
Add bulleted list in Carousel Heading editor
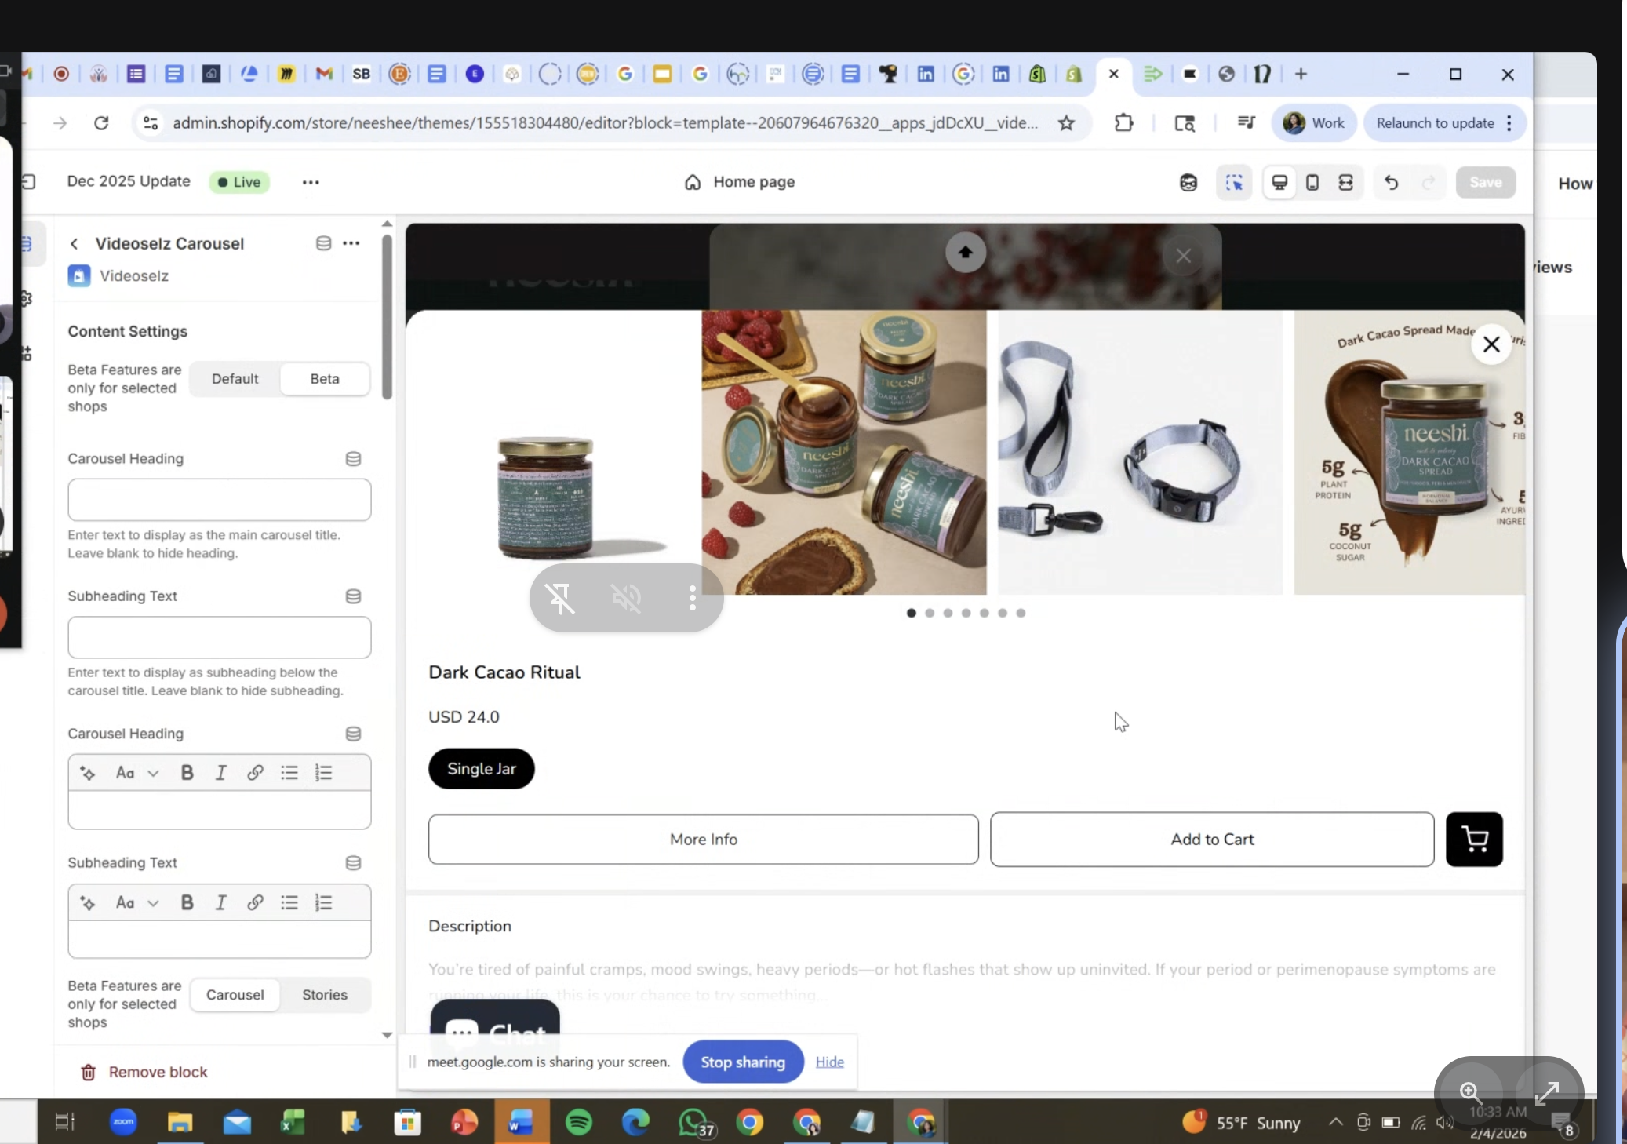point(289,773)
